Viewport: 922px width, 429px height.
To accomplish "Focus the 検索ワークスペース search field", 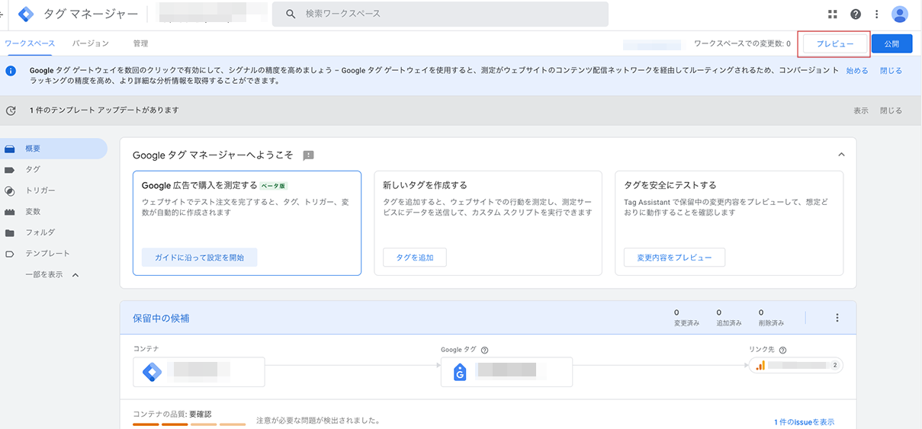I will pos(440,14).
